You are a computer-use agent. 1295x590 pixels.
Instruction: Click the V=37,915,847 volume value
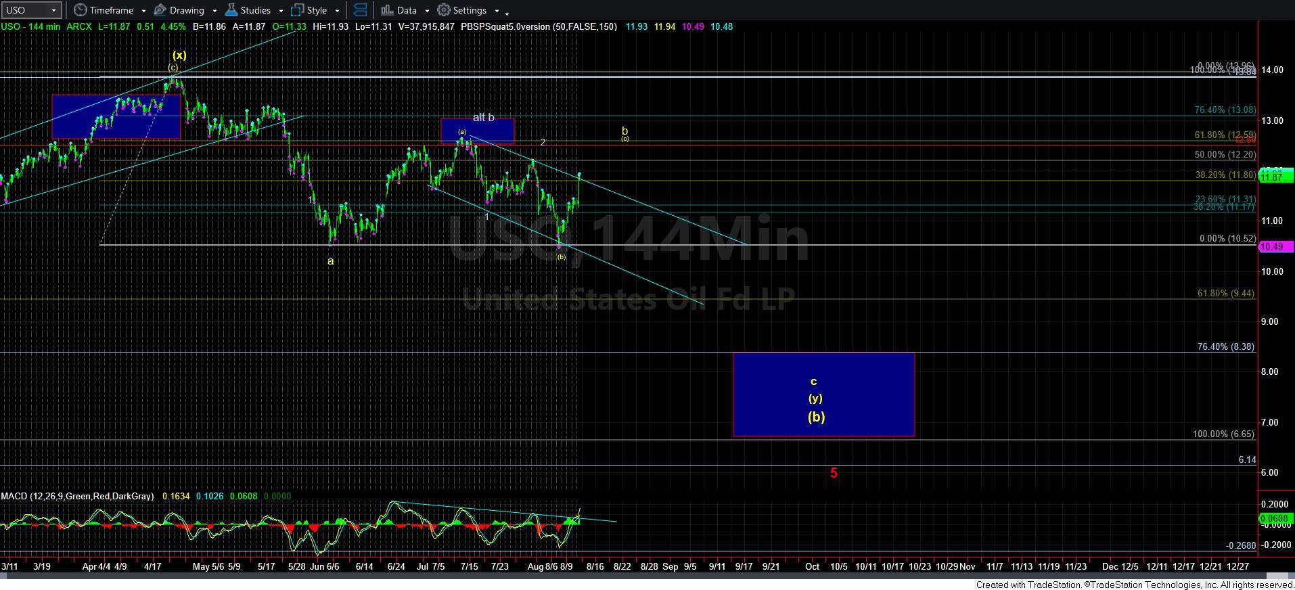click(x=426, y=26)
